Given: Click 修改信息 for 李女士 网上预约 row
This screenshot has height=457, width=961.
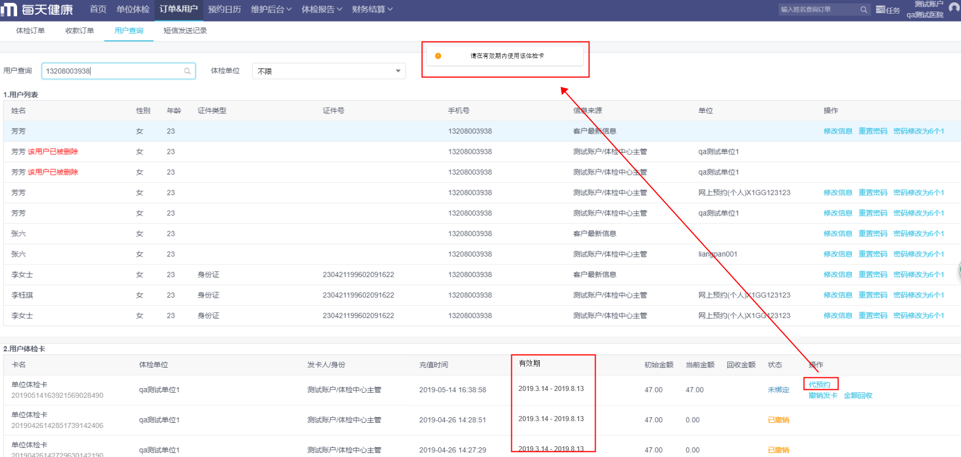Looking at the screenshot, I should [838, 316].
